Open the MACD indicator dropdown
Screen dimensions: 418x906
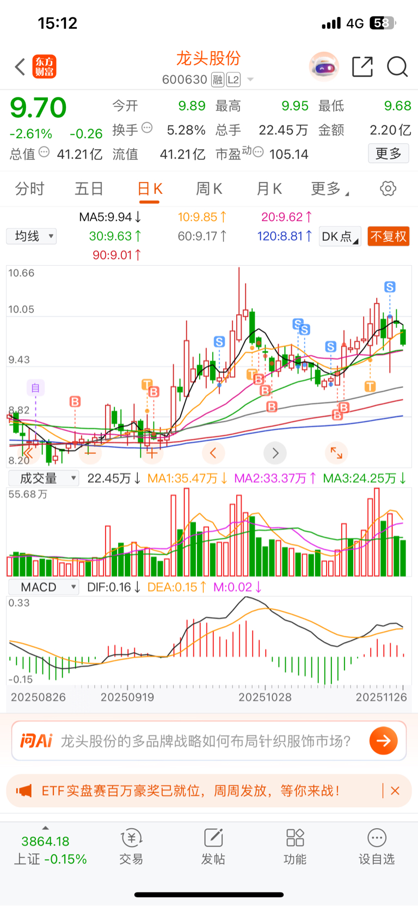pos(44,587)
